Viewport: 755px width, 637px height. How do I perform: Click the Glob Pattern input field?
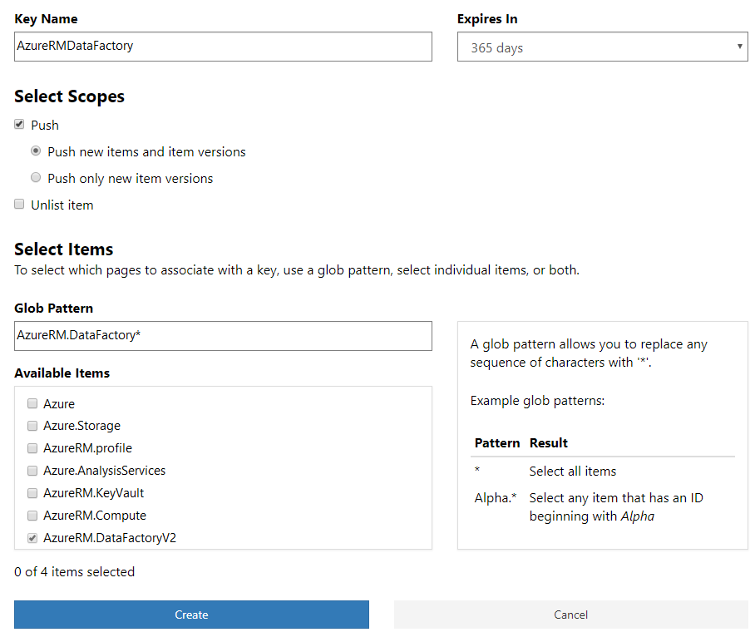[x=223, y=336]
